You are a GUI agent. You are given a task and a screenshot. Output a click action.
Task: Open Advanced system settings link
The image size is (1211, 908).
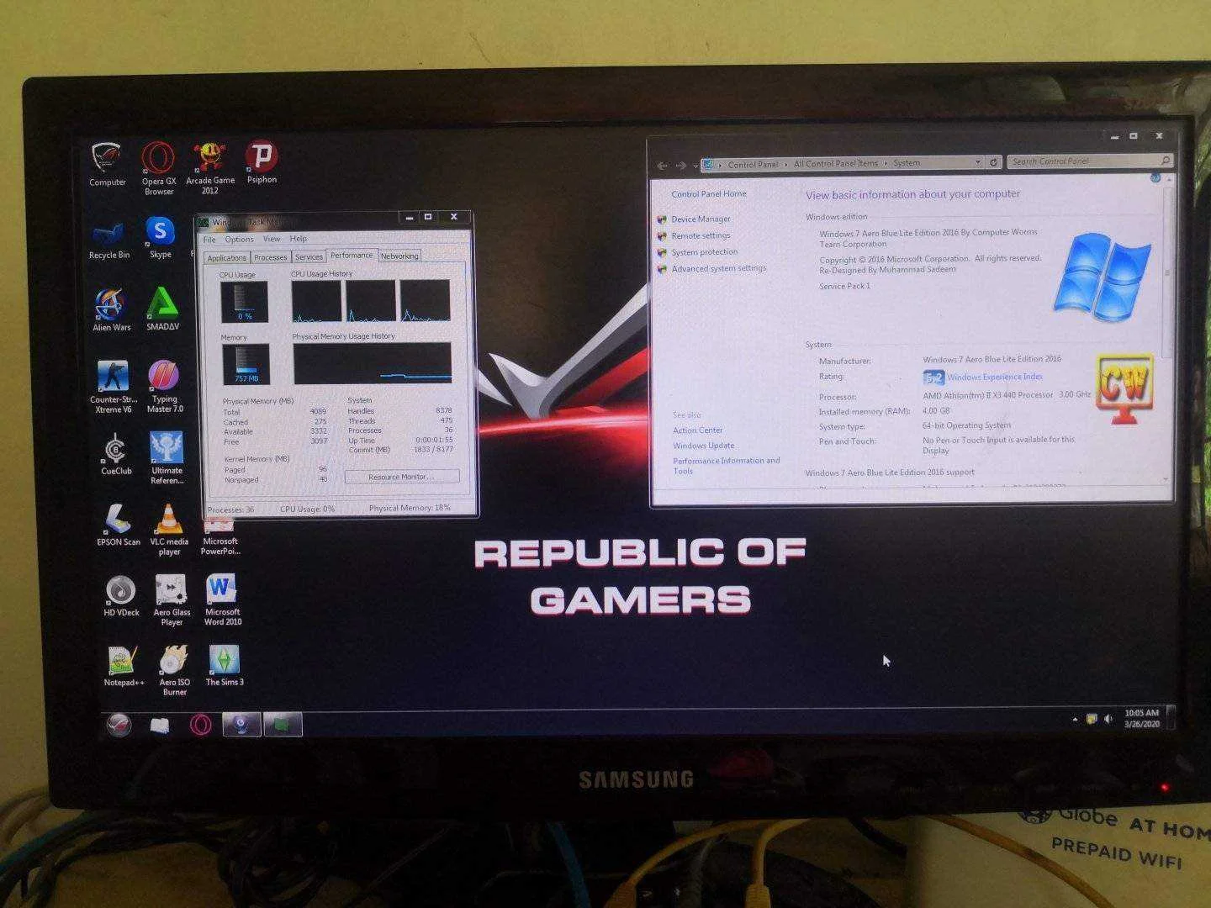[719, 269]
